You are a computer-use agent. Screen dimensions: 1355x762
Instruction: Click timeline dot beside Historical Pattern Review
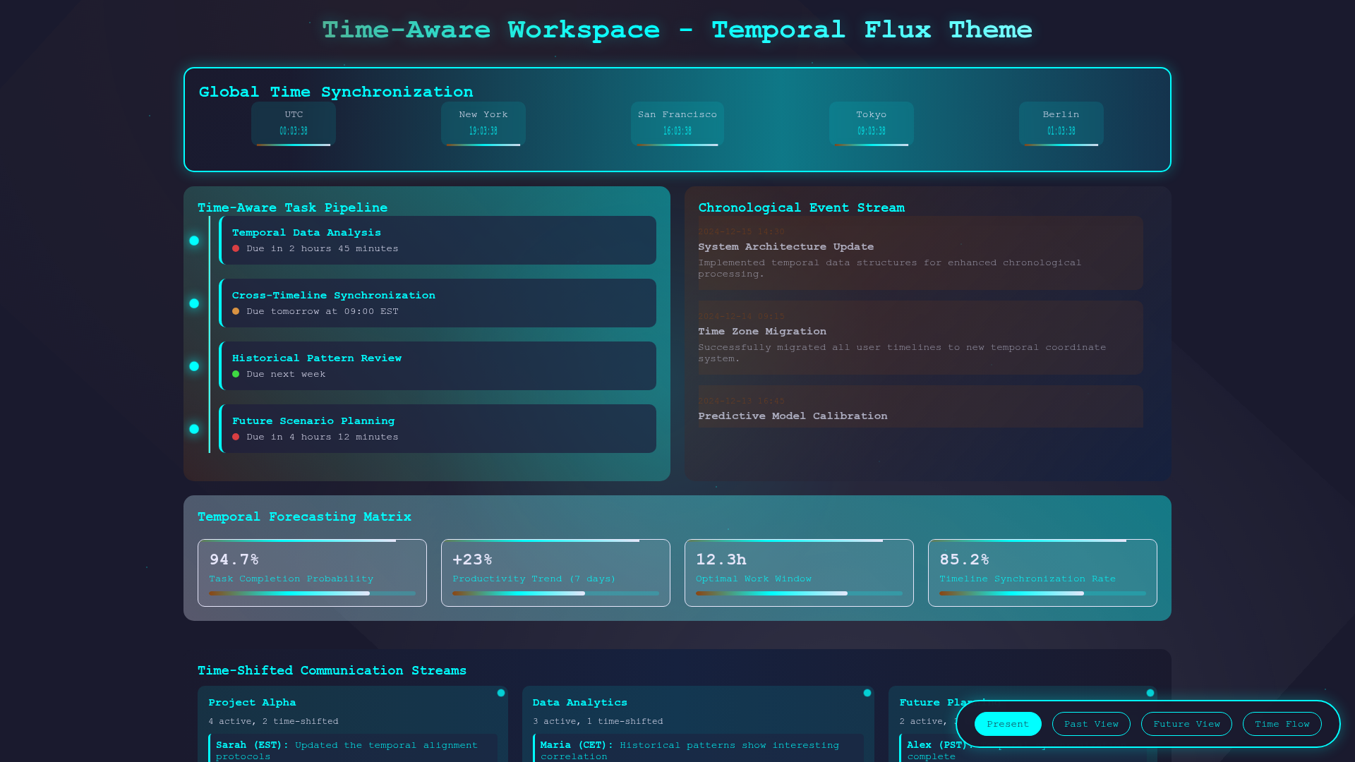tap(194, 366)
